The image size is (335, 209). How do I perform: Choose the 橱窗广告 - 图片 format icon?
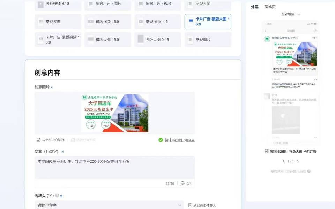91,3
